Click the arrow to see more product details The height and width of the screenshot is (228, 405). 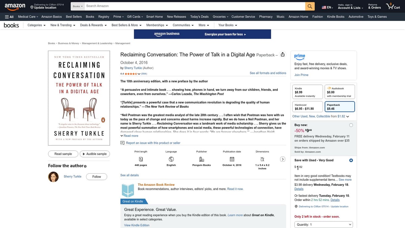pos(282,159)
